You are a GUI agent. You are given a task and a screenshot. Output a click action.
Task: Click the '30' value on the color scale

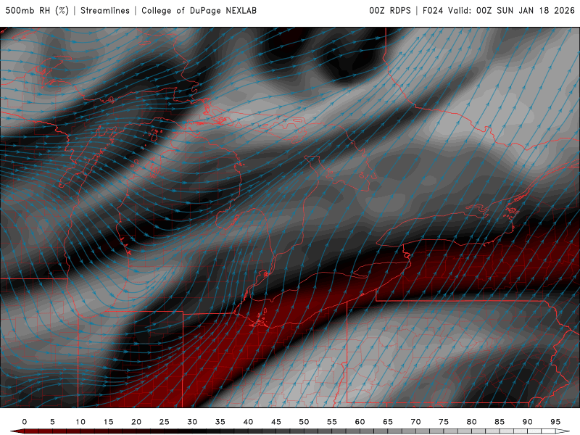(192, 422)
